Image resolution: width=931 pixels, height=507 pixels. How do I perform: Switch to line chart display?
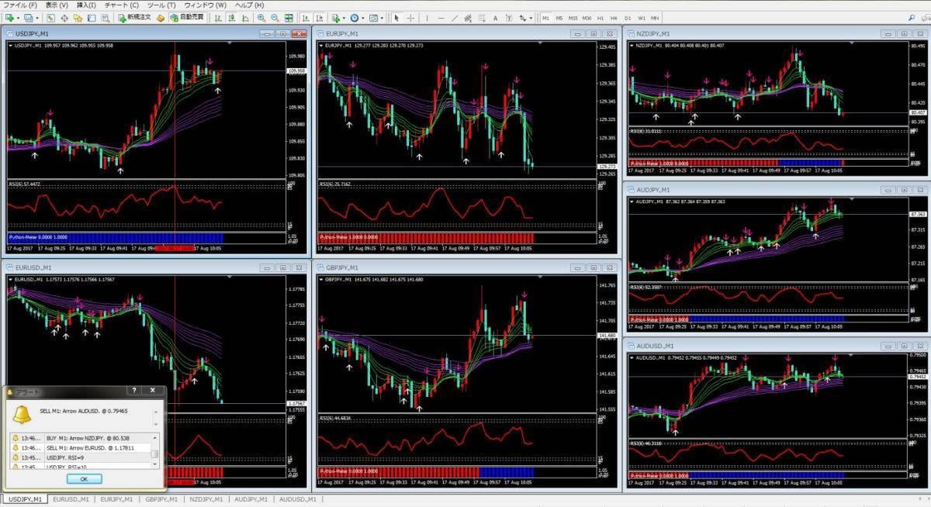point(244,18)
